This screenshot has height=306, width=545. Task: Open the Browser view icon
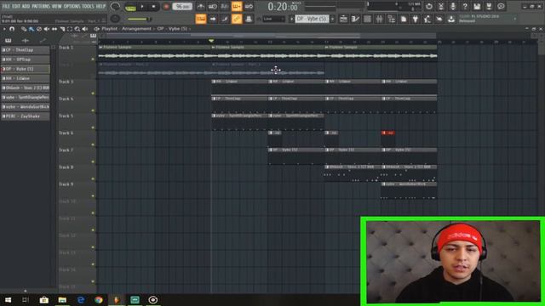coord(392,19)
